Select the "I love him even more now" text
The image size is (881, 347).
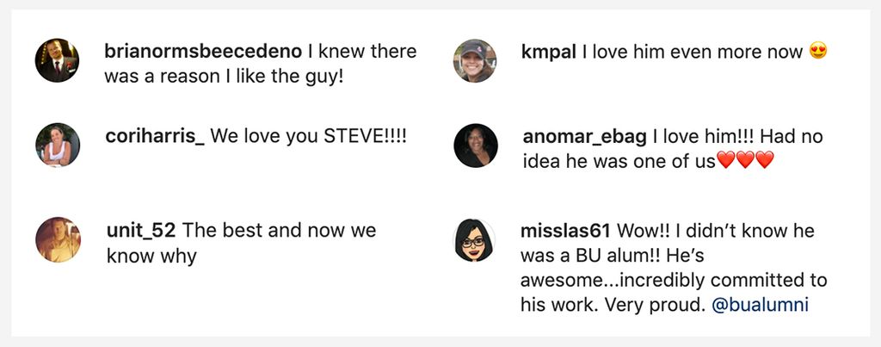click(692, 52)
